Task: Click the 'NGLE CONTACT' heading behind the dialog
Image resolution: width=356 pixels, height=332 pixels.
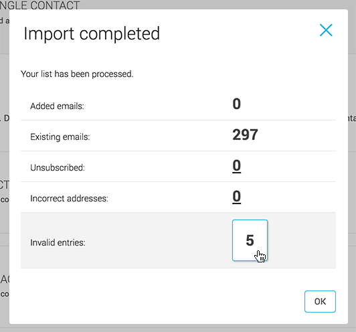Action: click(x=39, y=5)
